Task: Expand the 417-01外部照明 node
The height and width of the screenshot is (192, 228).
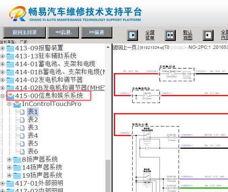Action: tap(2, 183)
